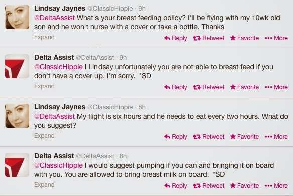
Task: Retweet Lindsay's first tweet about 10wk old son
Action: [209, 38]
